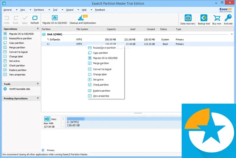Select the small system partition block in disk map
The image size is (236, 158).
63,122
